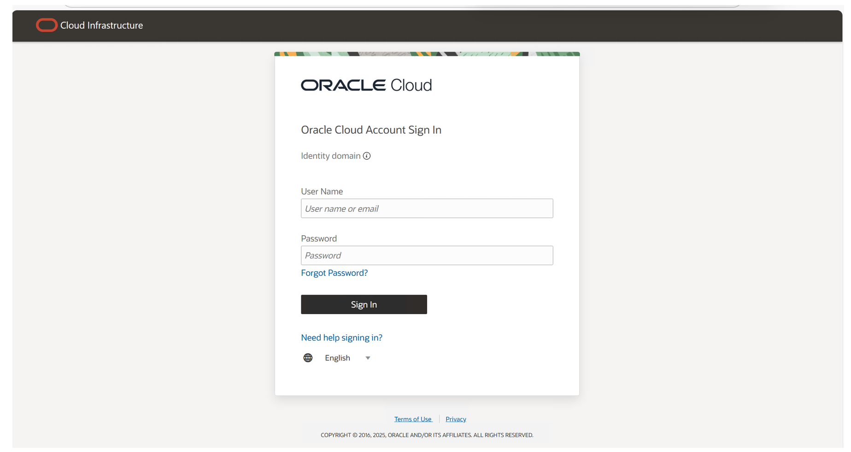Click the User Name field label
The image size is (851, 452).
click(322, 191)
